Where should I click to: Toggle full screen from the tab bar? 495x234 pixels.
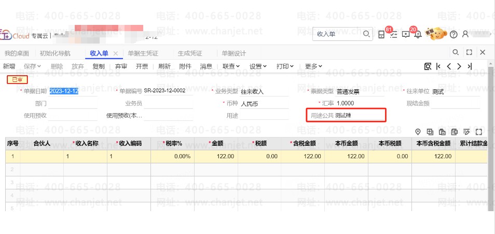469,52
